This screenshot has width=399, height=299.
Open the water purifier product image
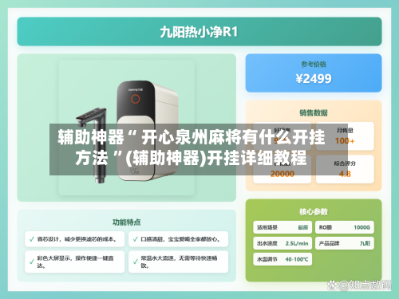127,128
